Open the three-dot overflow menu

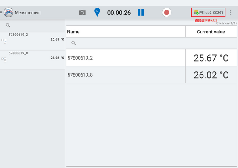coord(230,12)
